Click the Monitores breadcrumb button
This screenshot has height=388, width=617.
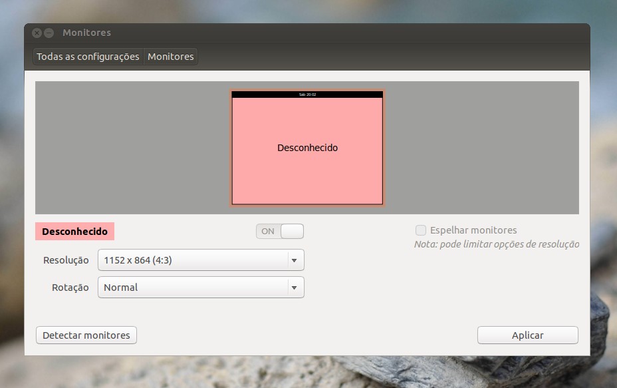(x=171, y=57)
